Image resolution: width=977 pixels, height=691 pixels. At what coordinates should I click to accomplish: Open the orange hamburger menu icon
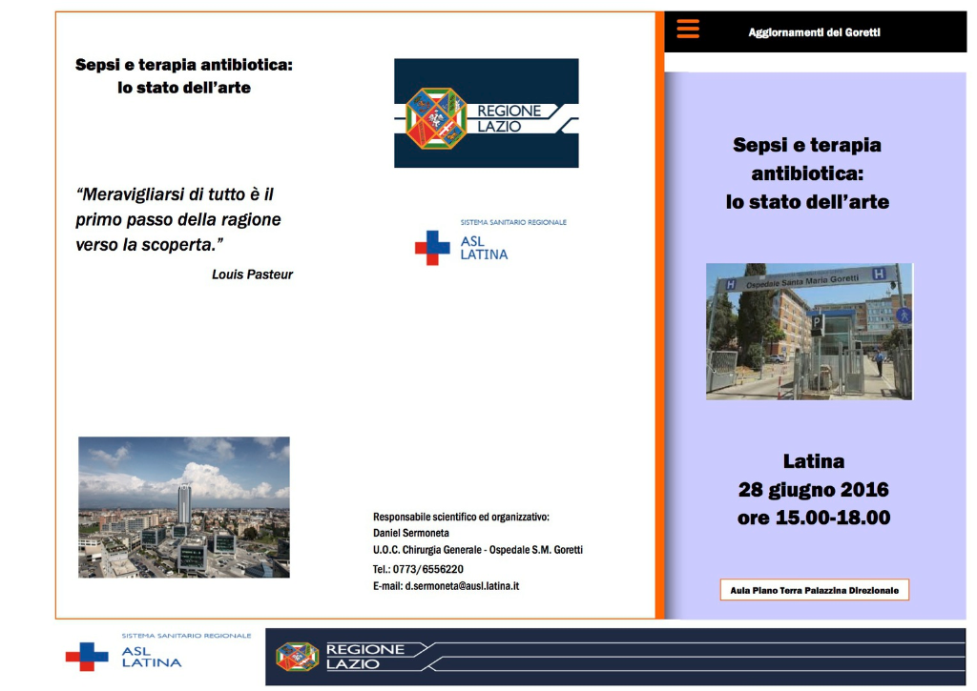point(687,30)
